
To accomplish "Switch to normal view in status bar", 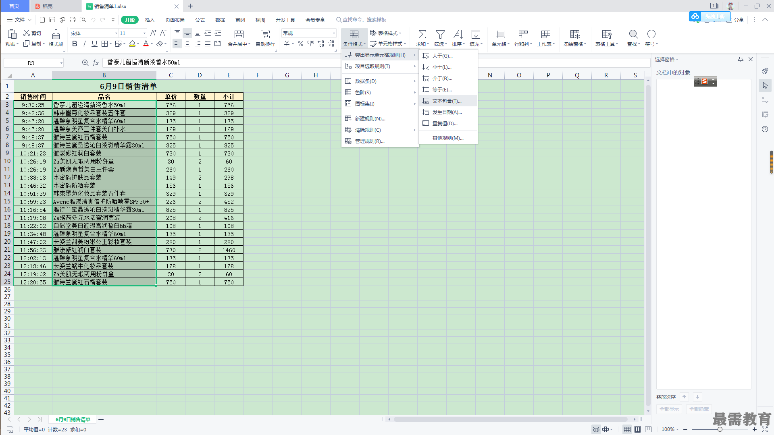I will coord(627,429).
